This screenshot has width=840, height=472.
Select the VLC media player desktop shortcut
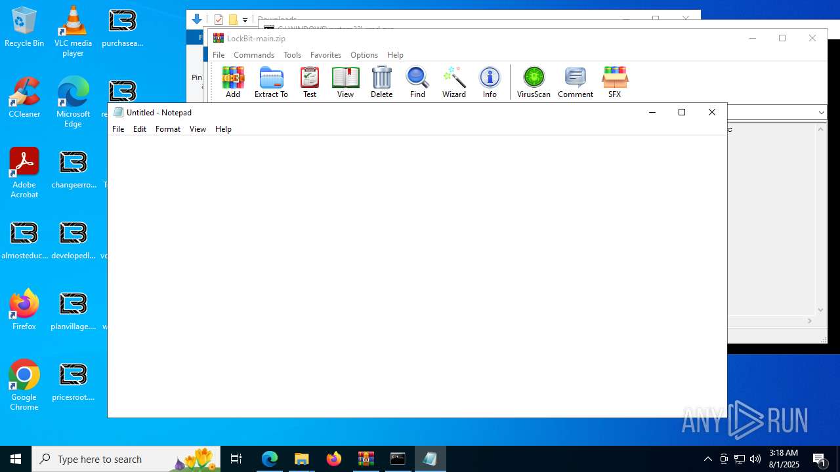click(x=73, y=32)
